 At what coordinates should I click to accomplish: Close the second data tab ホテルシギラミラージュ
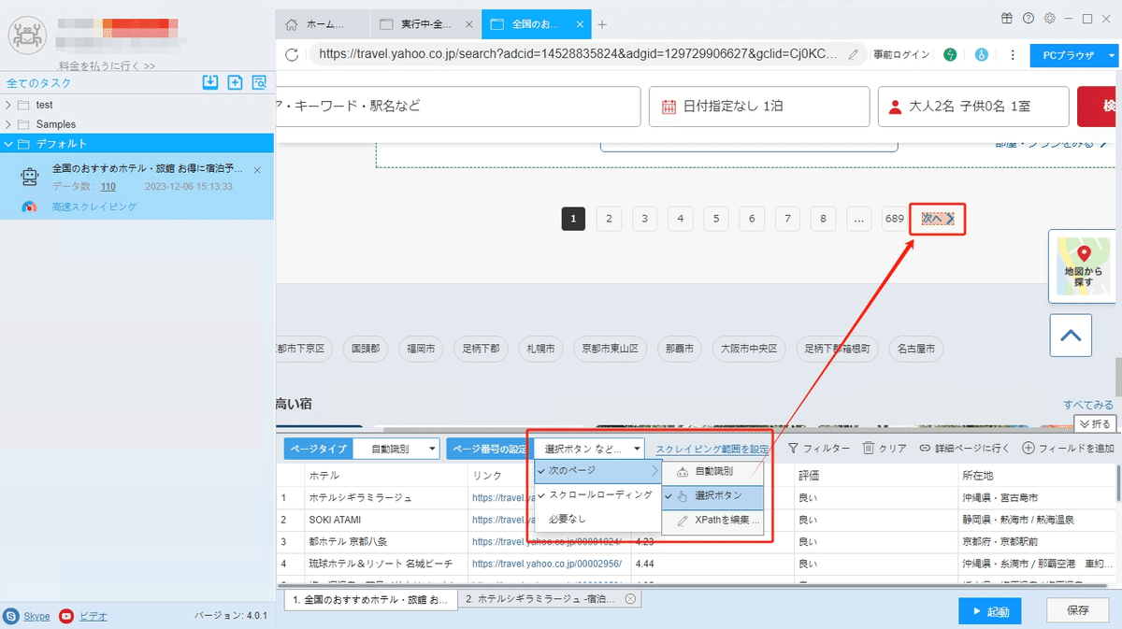click(630, 599)
